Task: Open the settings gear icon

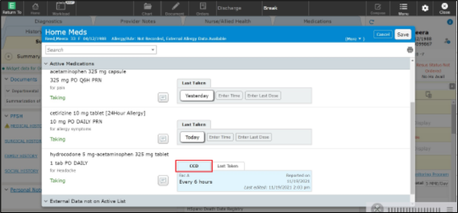Action: tap(425, 8)
